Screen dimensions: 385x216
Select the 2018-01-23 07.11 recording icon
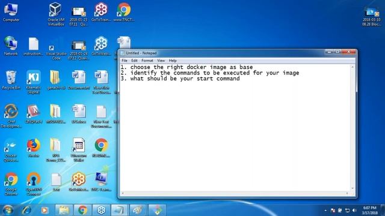point(78,16)
